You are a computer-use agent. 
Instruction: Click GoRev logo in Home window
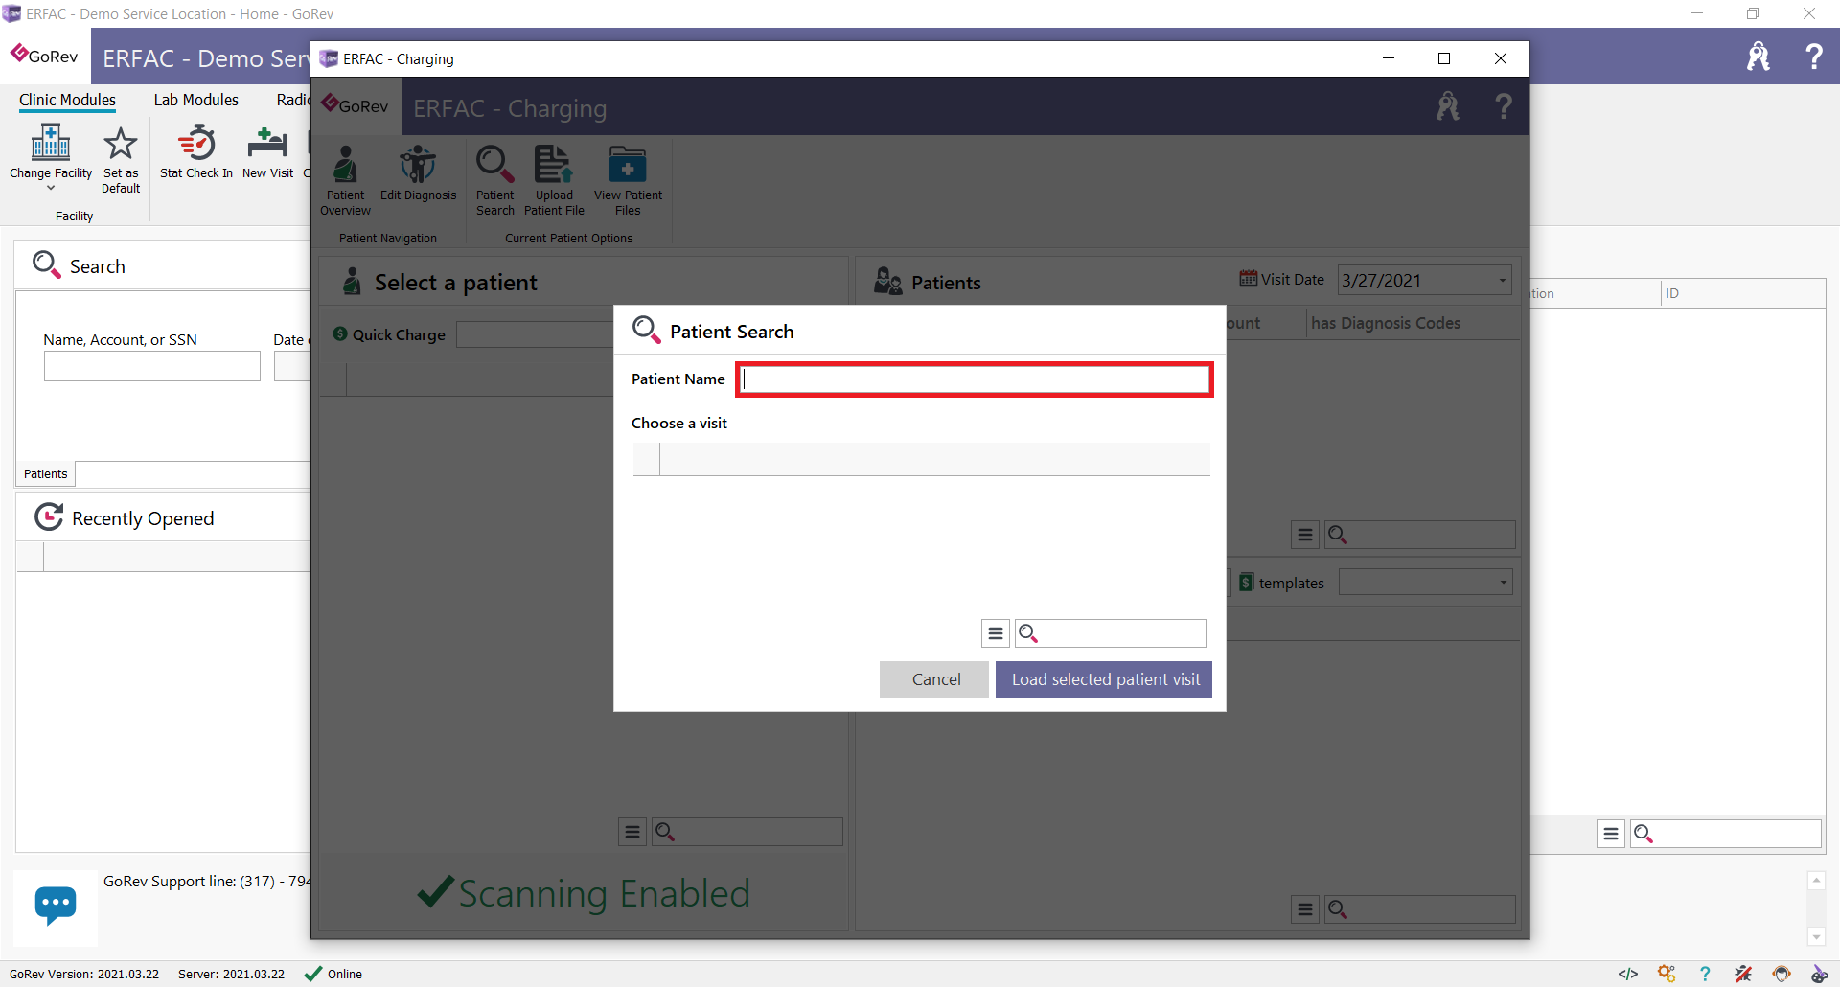(44, 56)
